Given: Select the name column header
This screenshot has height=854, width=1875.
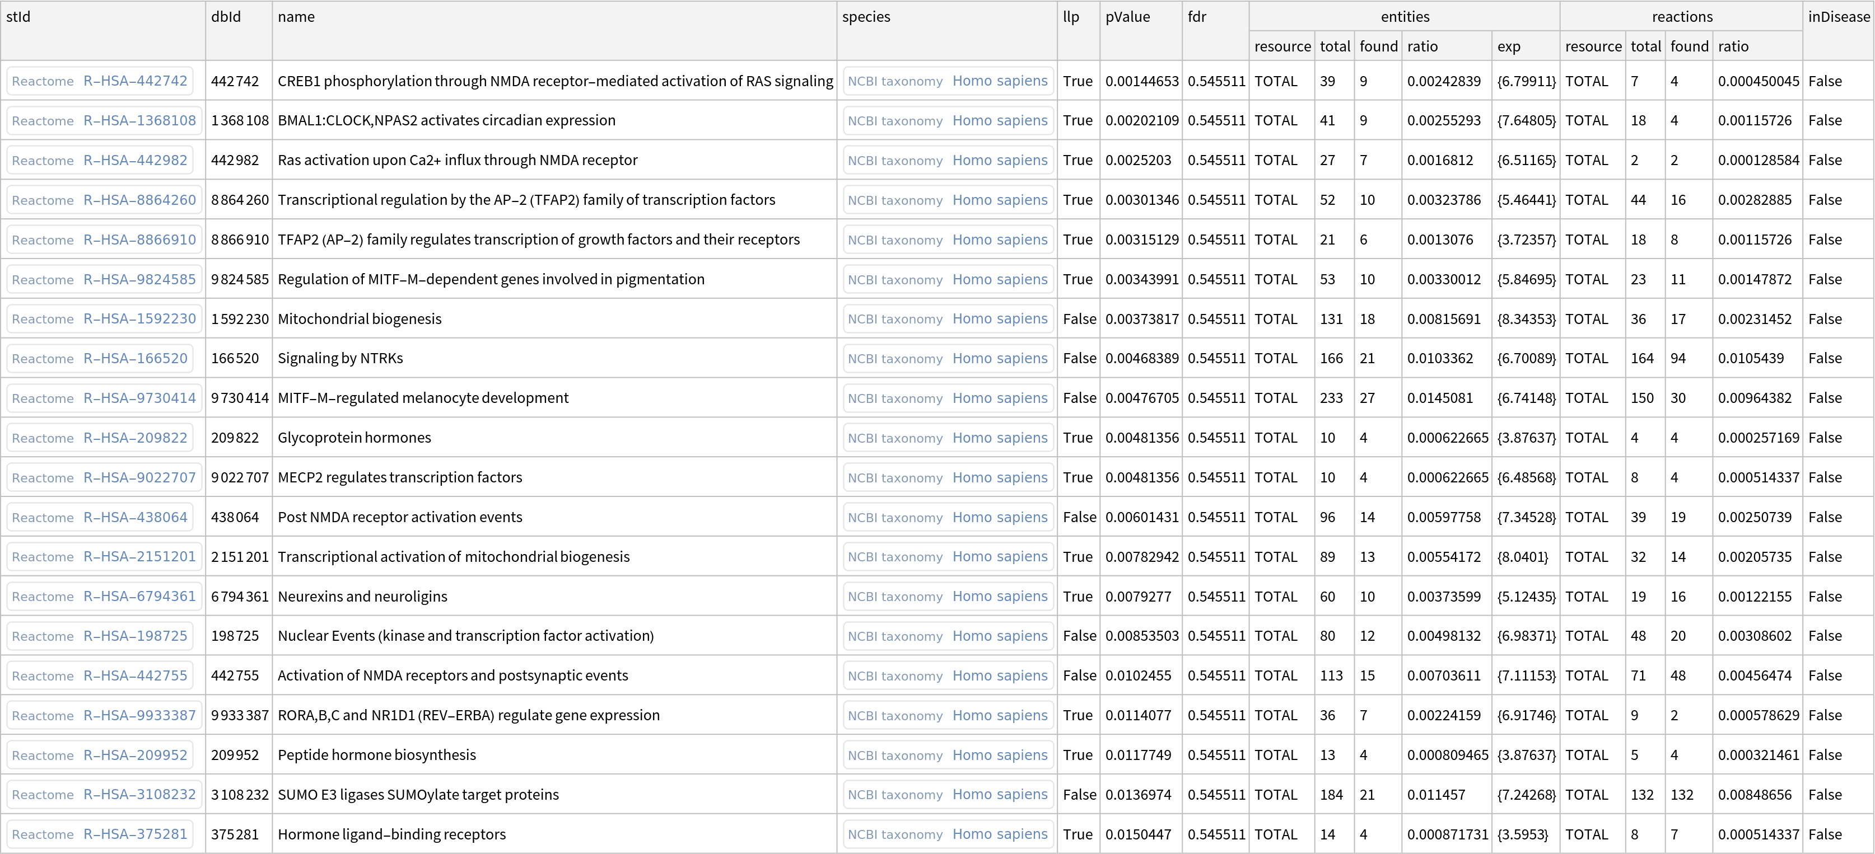Looking at the screenshot, I should (296, 17).
